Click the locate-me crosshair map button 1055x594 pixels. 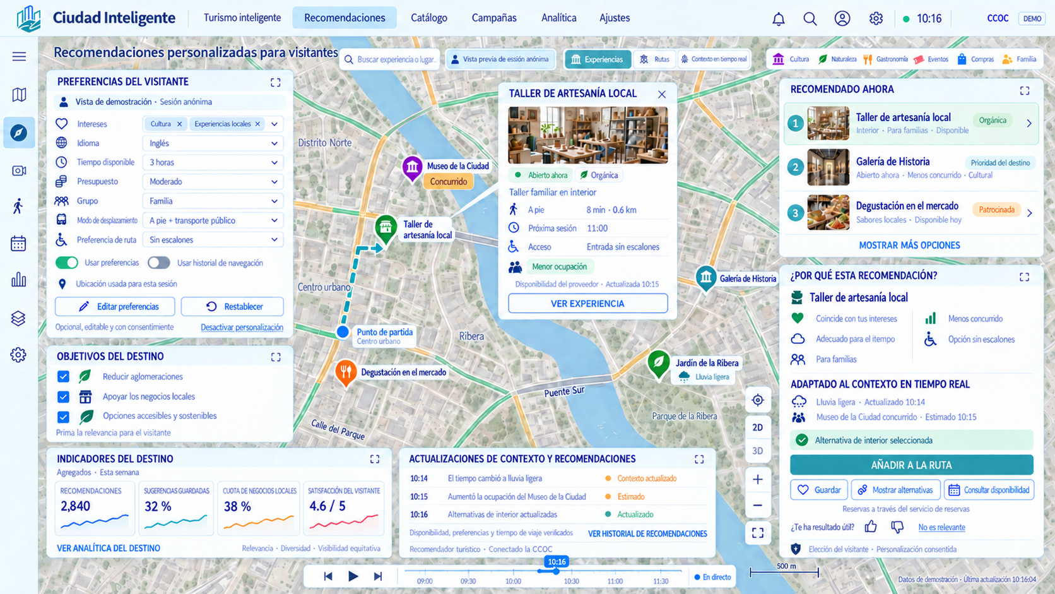tap(758, 400)
